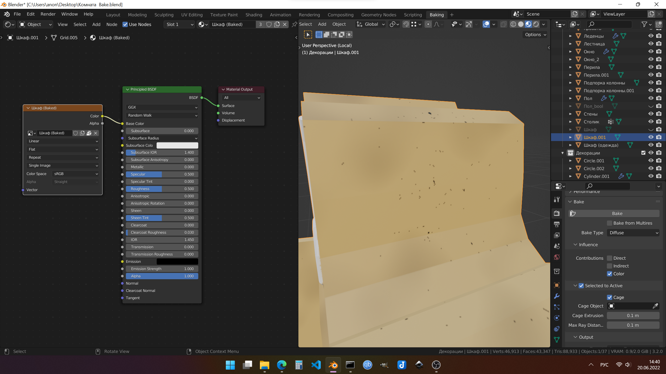666x374 pixels.
Task: Toggle snapping magnet icon
Action: pos(406,24)
